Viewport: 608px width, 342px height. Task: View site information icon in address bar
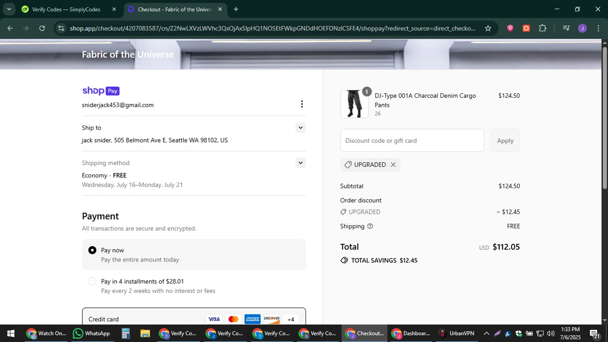pos(61,28)
